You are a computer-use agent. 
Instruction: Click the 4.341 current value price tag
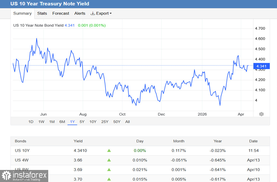pyautogui.click(x=261, y=66)
